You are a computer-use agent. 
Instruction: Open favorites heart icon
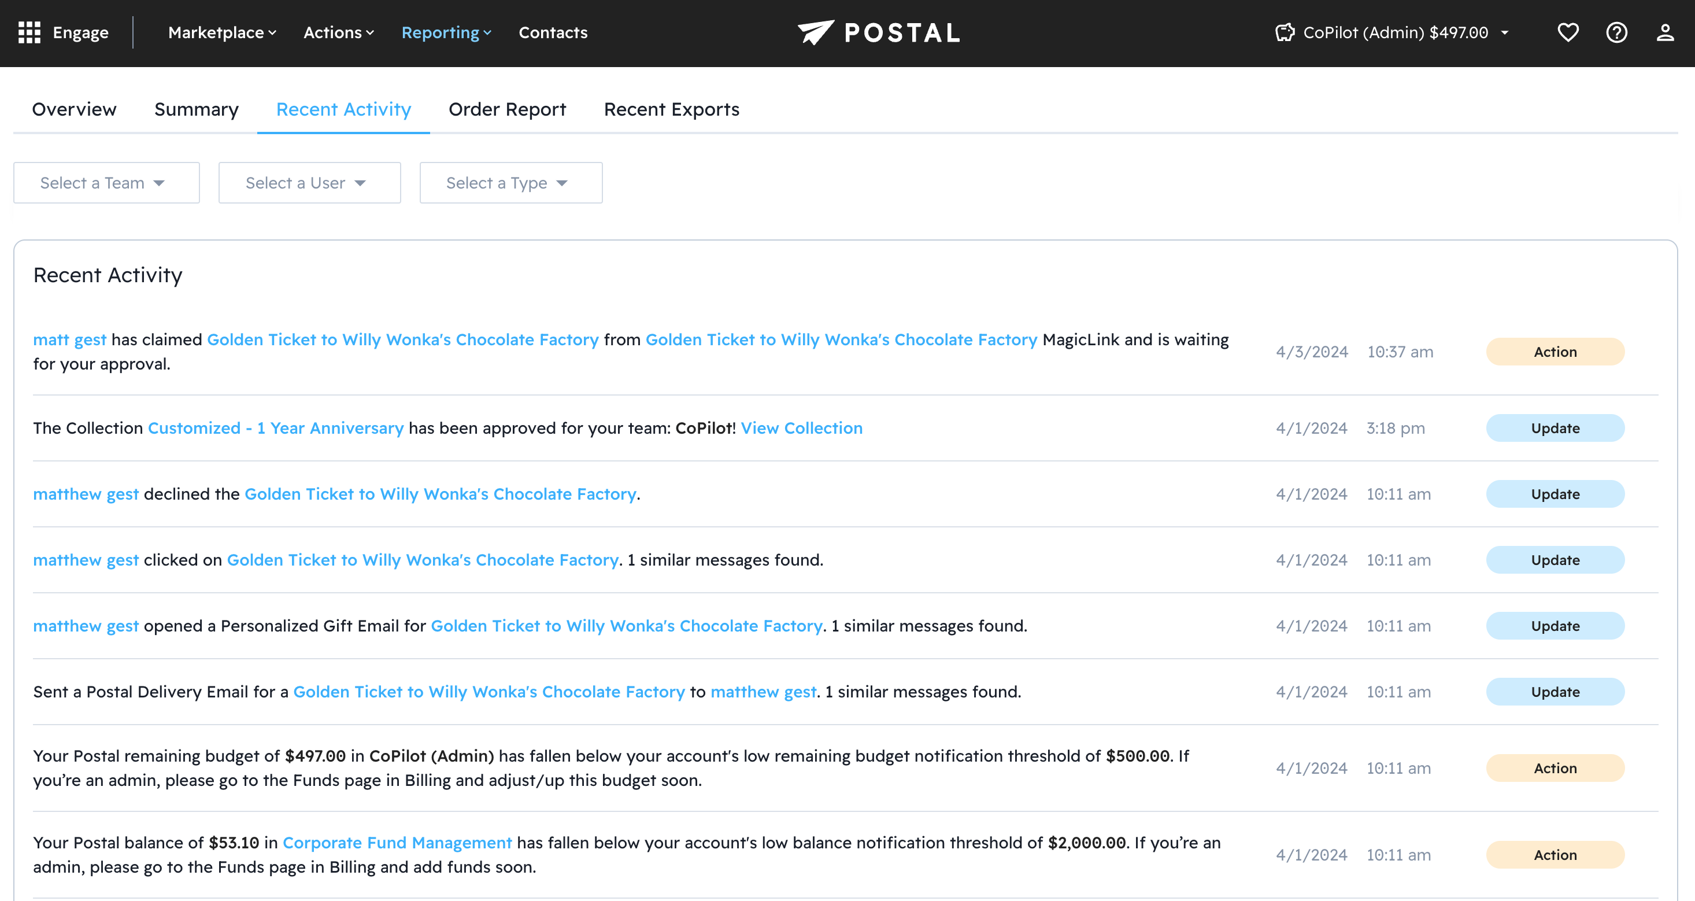1568,32
